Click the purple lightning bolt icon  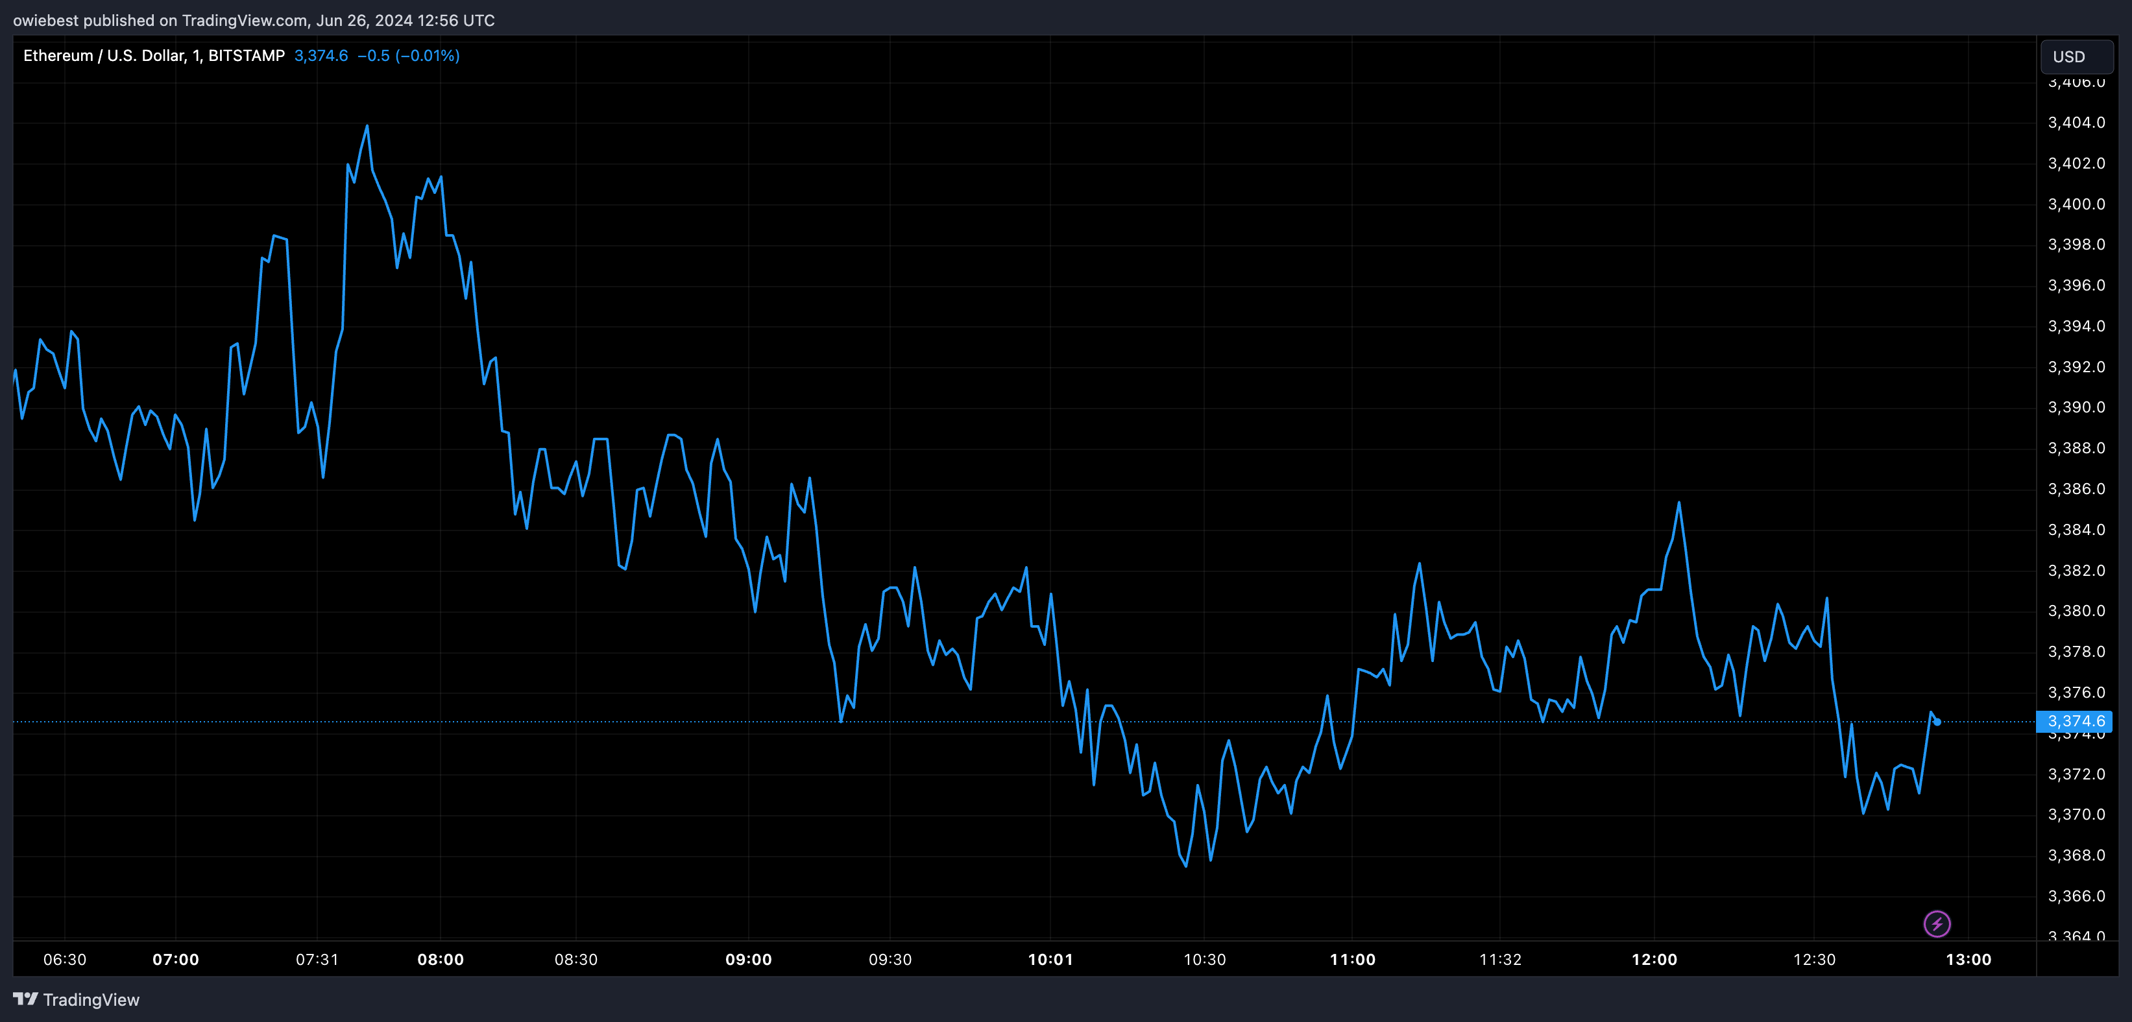(x=1937, y=923)
